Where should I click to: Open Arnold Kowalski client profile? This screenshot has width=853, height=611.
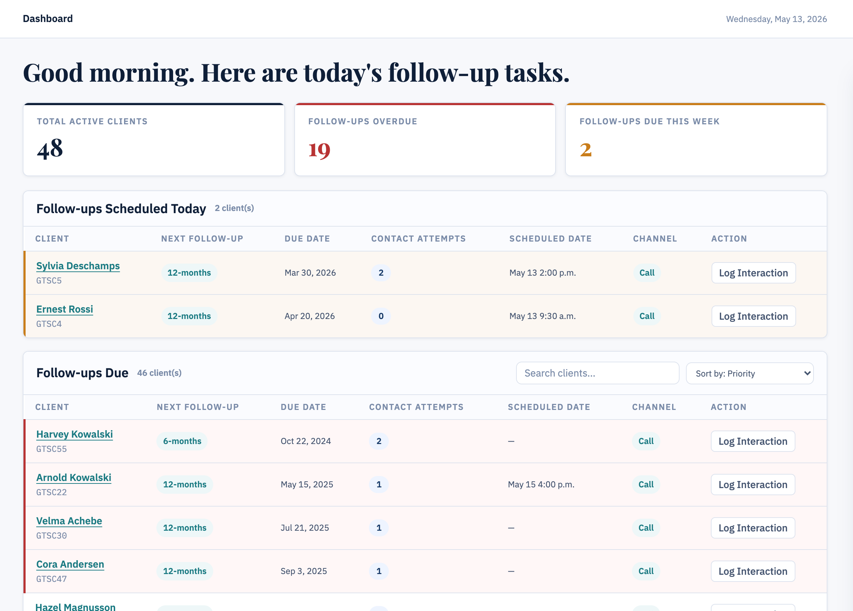74,477
